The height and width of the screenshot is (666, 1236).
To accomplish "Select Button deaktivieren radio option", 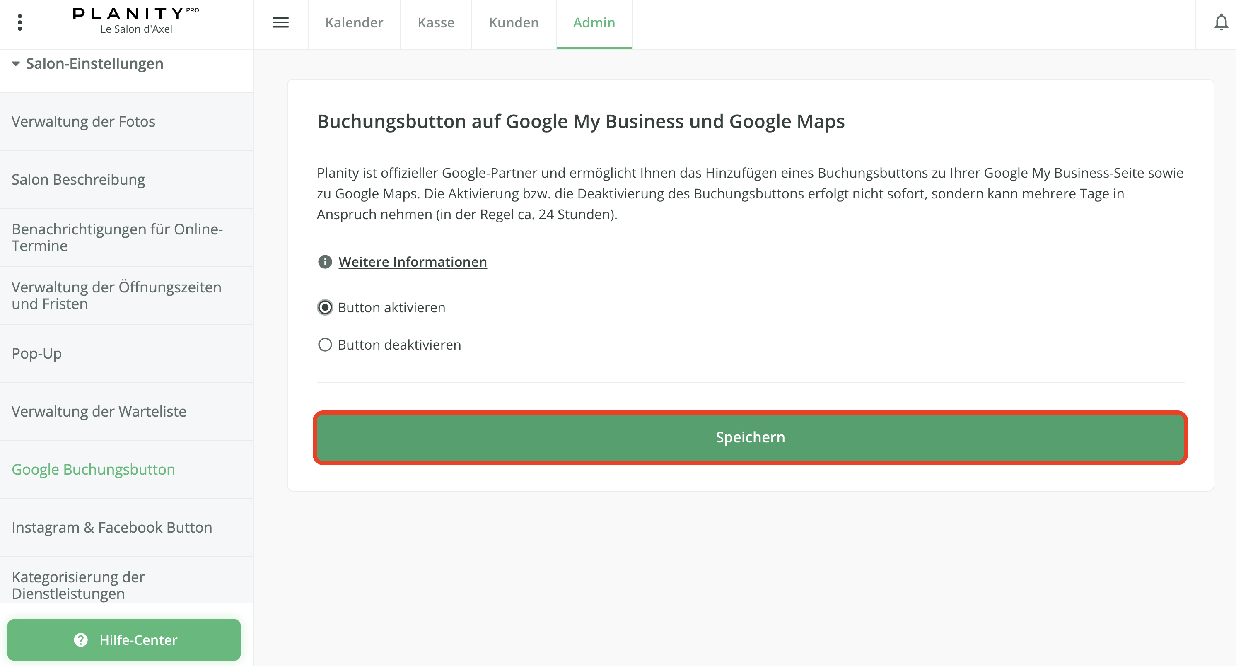I will coord(325,345).
